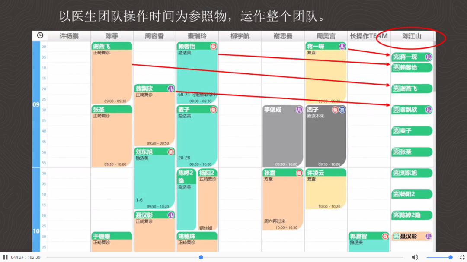Click 初 badge on 西子 card
This screenshot has width=467, height=262.
coord(342,110)
